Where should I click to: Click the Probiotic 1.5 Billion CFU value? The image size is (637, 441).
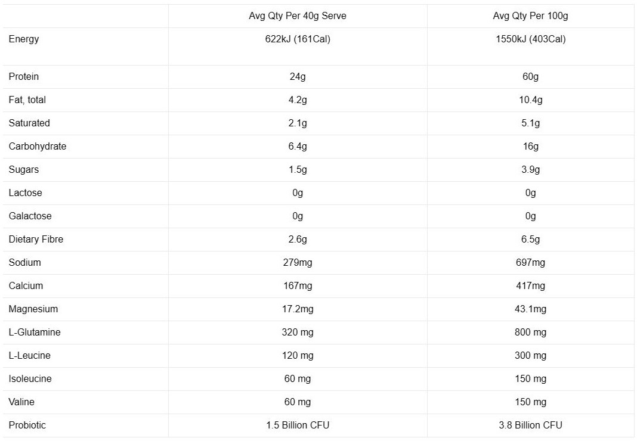tap(298, 425)
